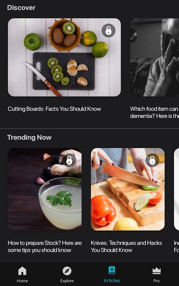
Task: Tap lock icon on Stock article image
Action: (69, 160)
